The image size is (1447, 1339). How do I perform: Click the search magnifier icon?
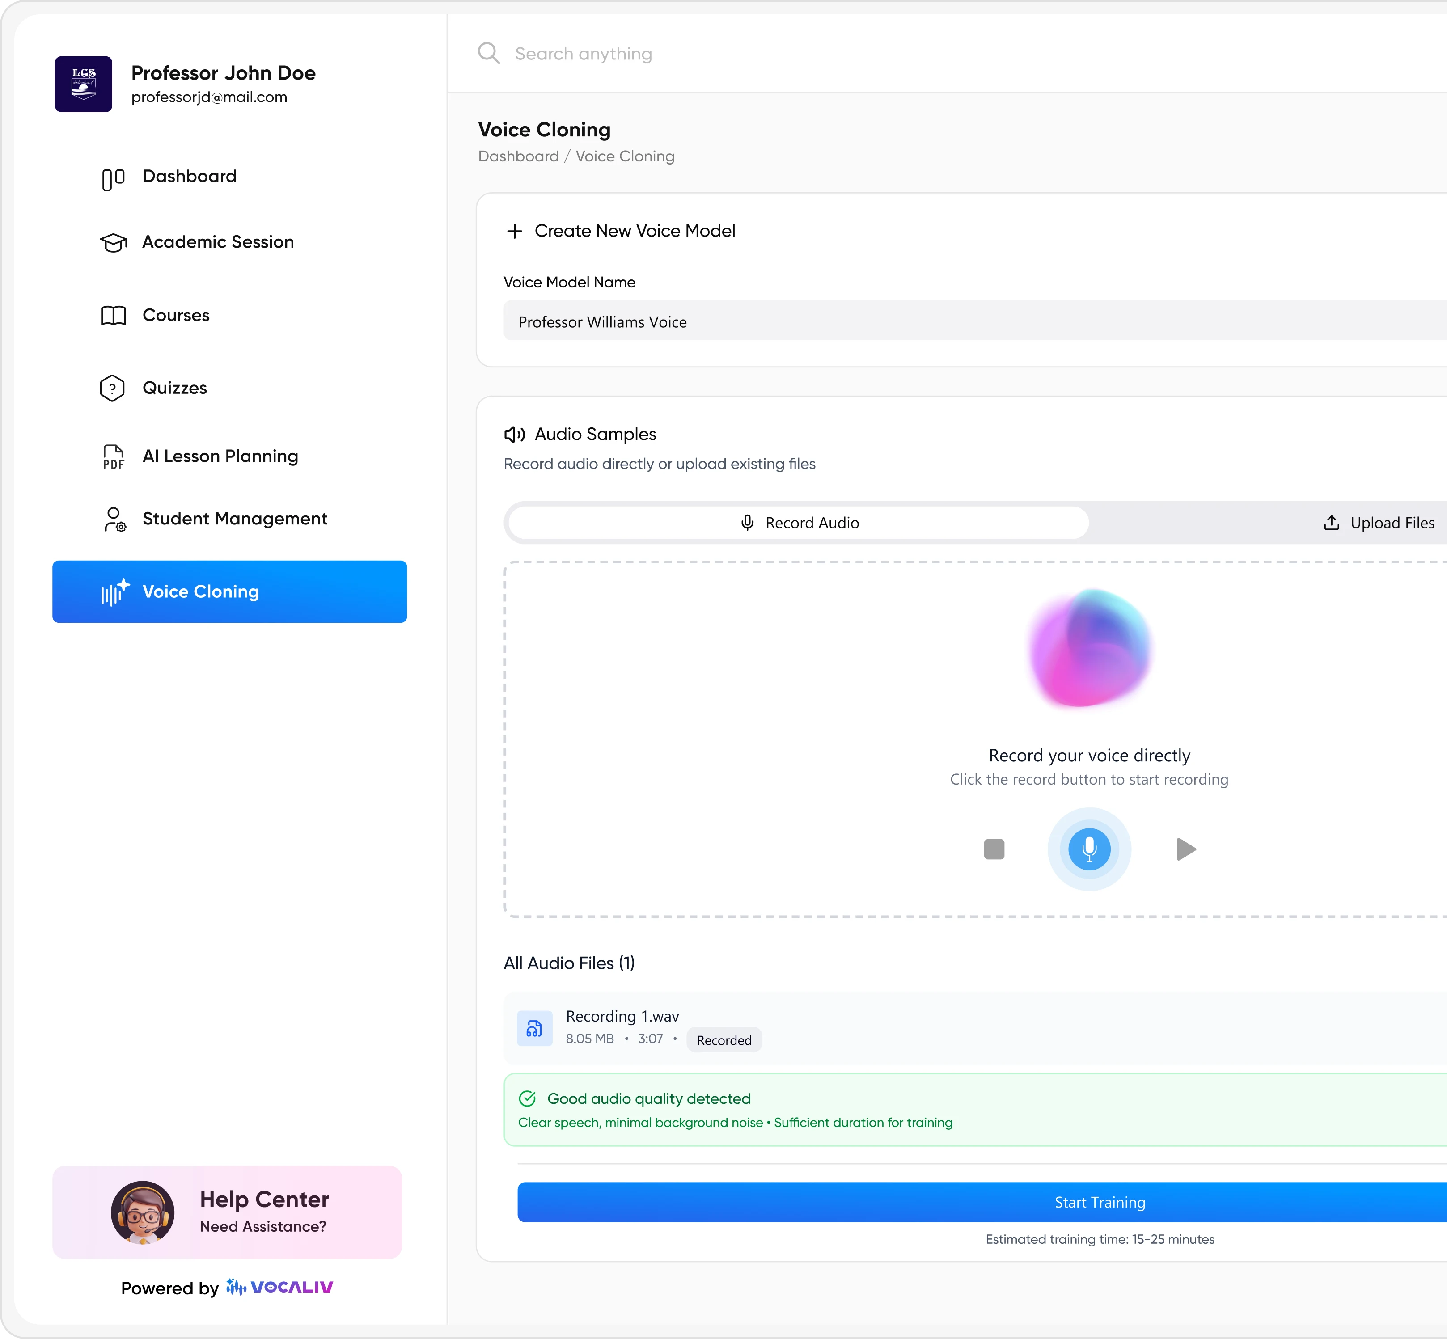click(489, 53)
